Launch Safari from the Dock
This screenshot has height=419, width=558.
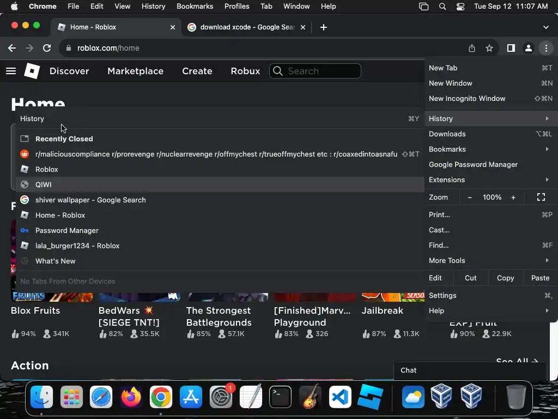101,397
